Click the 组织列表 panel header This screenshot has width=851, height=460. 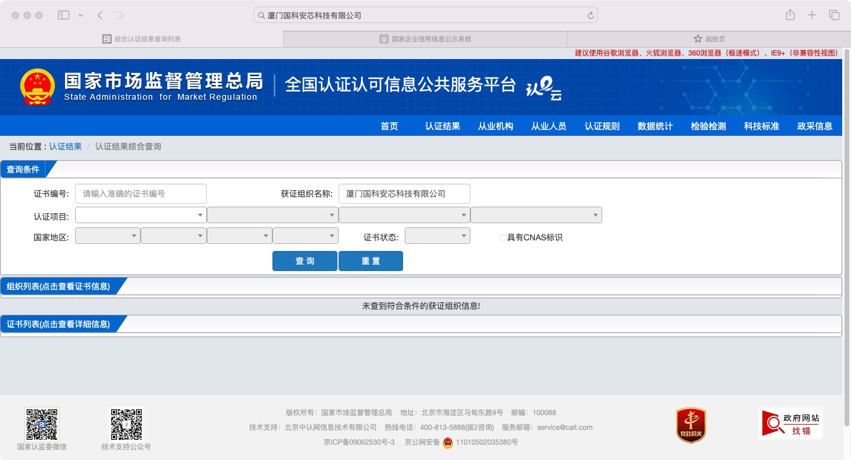click(58, 286)
